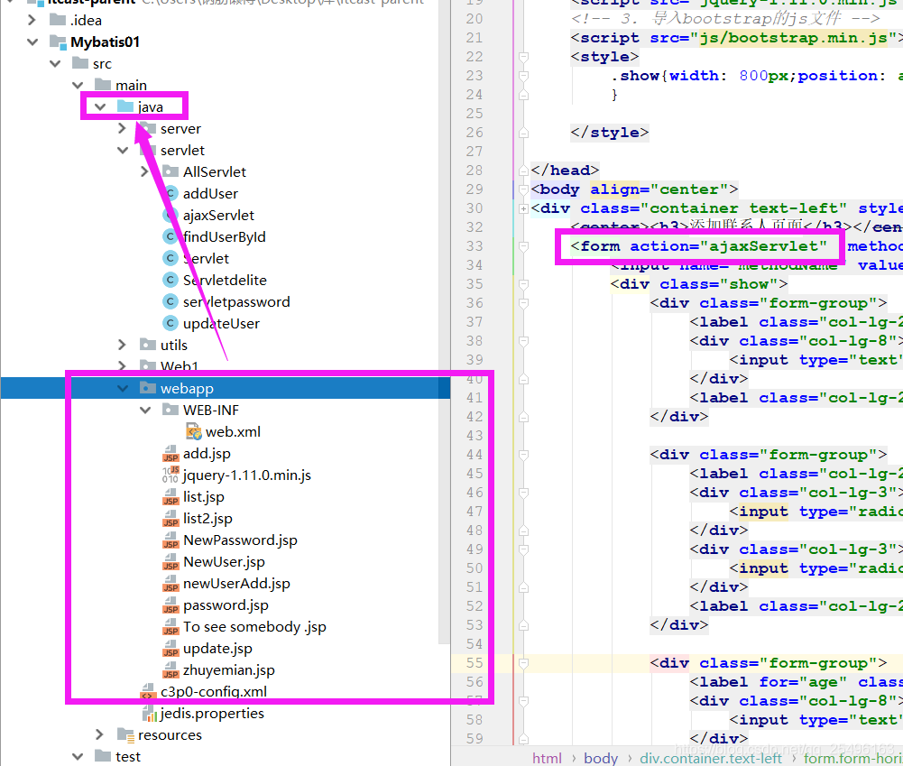The width and height of the screenshot is (903, 766).
Task: Expand the .idea folder chevron
Action: 32,20
